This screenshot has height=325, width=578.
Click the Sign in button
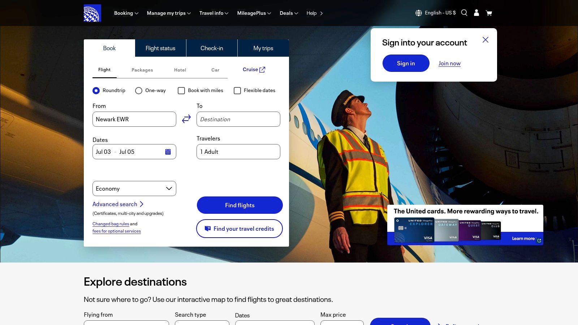tap(406, 63)
